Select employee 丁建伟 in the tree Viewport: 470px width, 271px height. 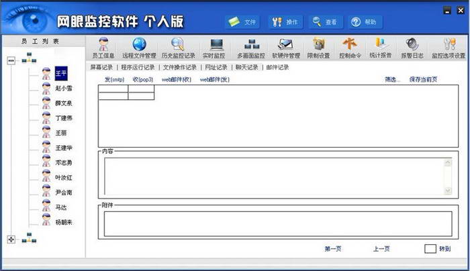(x=64, y=118)
